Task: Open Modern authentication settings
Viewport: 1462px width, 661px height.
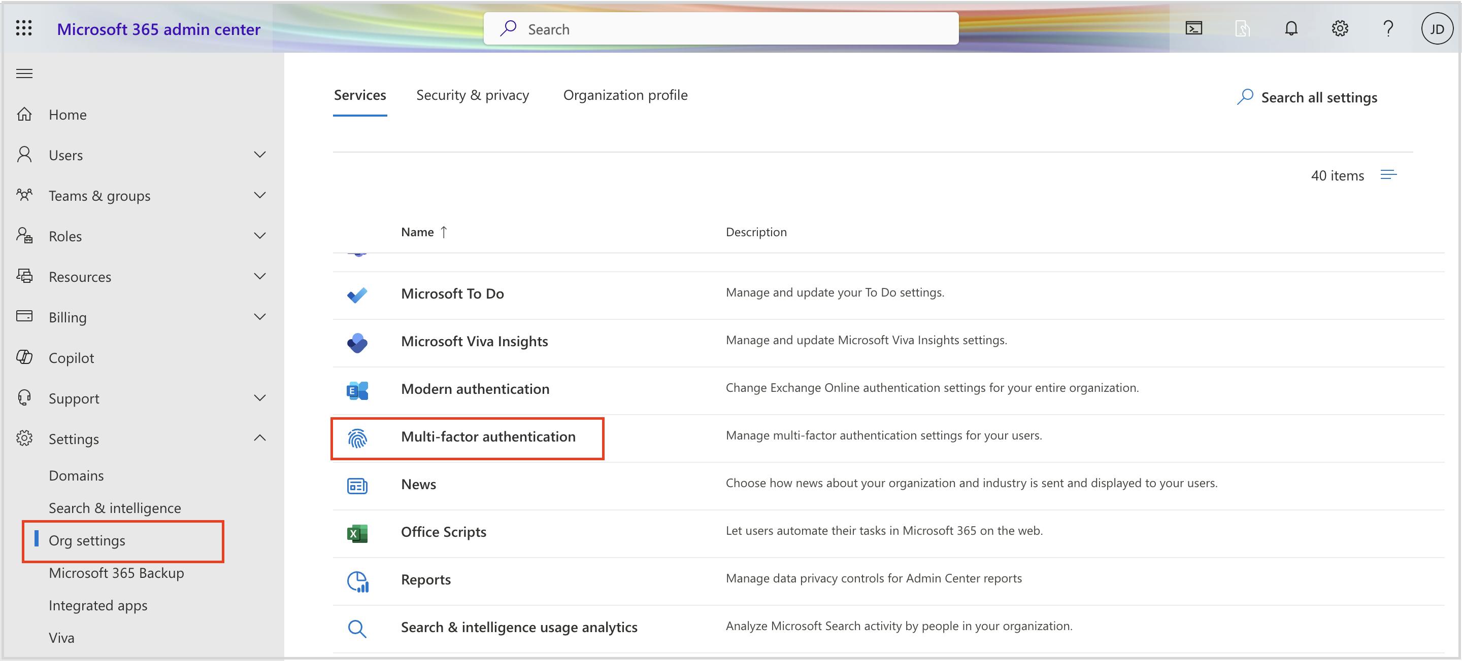Action: (475, 389)
